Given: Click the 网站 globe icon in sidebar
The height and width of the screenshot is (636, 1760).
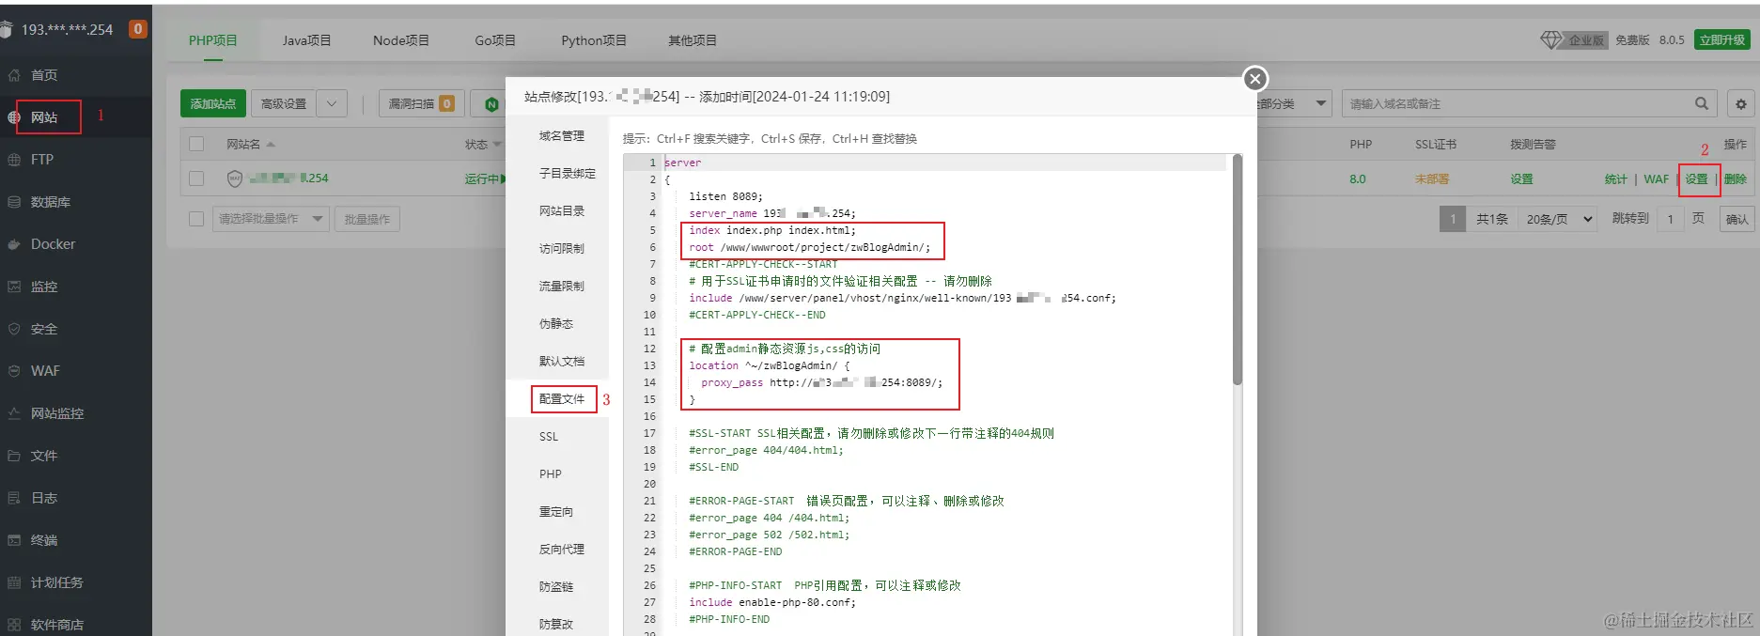Looking at the screenshot, I should point(14,117).
